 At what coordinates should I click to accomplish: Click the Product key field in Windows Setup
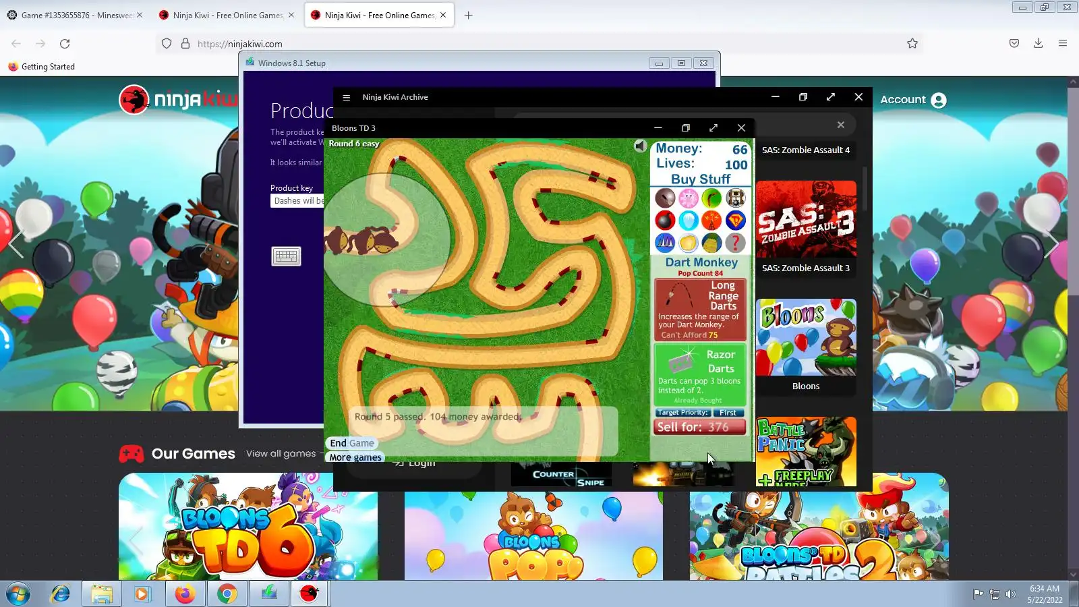pos(297,201)
